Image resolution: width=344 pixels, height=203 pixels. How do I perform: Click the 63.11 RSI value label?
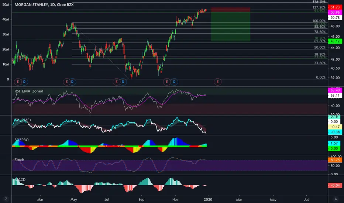click(x=335, y=96)
